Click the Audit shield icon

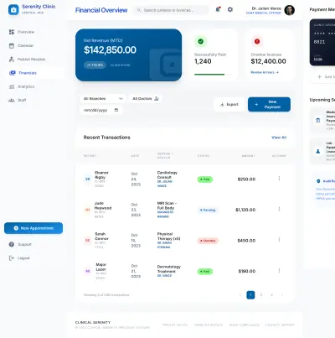[318, 181]
